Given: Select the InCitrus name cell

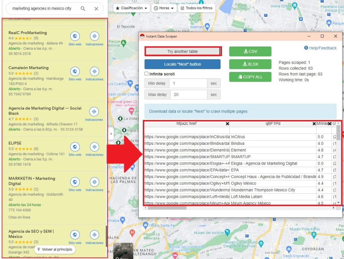Looking at the screenshot, I should pos(273,137).
